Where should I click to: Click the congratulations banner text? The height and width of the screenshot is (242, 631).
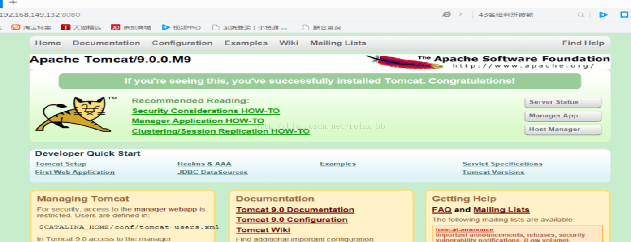[x=320, y=81]
